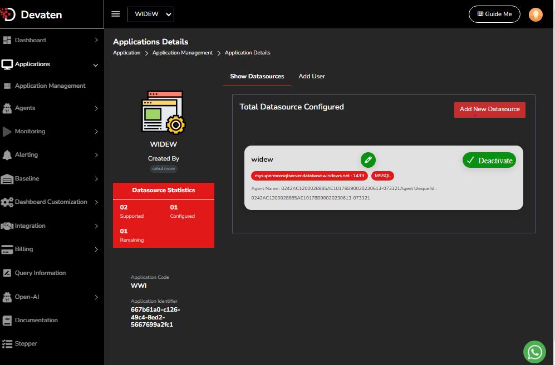The width and height of the screenshot is (555, 365).
Task: Go to Application breadcrumb link
Action: 127,53
